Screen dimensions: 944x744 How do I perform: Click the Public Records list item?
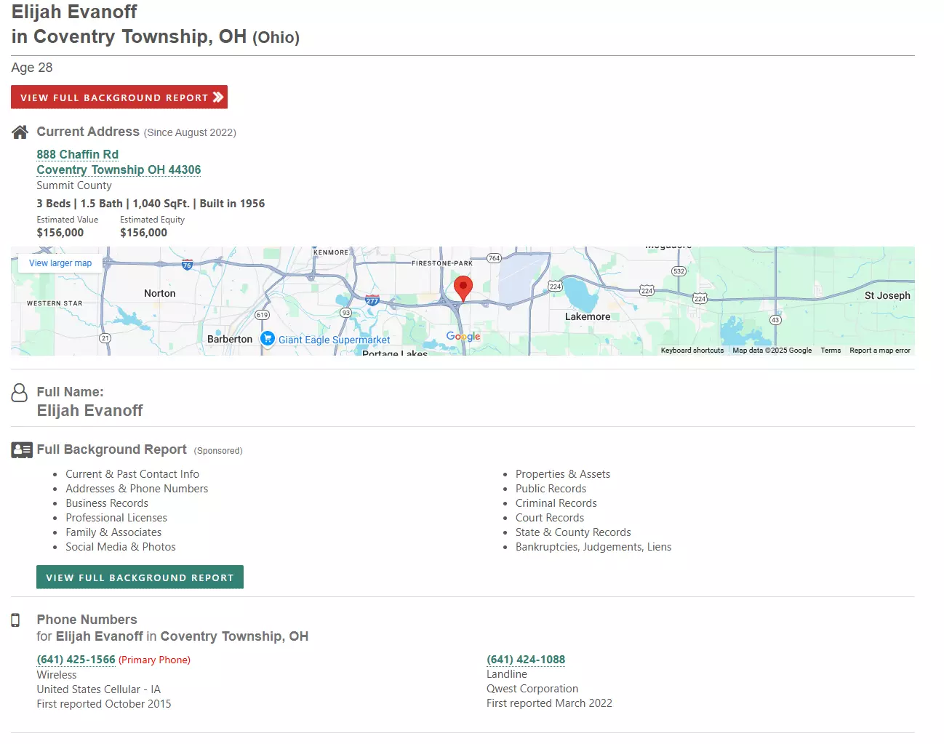pyautogui.click(x=551, y=489)
